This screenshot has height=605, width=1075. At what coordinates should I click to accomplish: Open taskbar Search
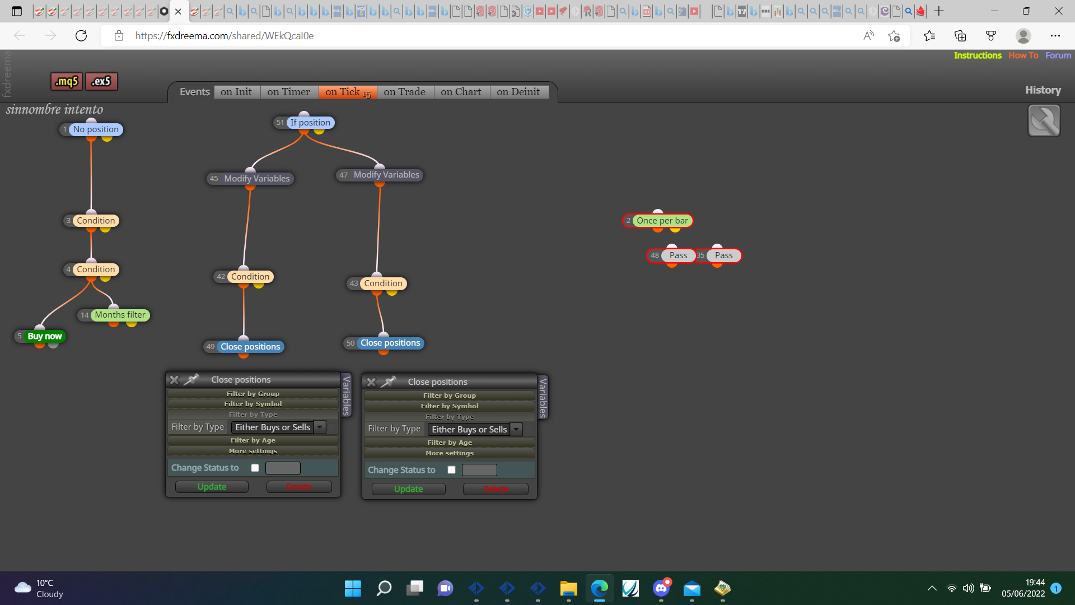tap(384, 588)
